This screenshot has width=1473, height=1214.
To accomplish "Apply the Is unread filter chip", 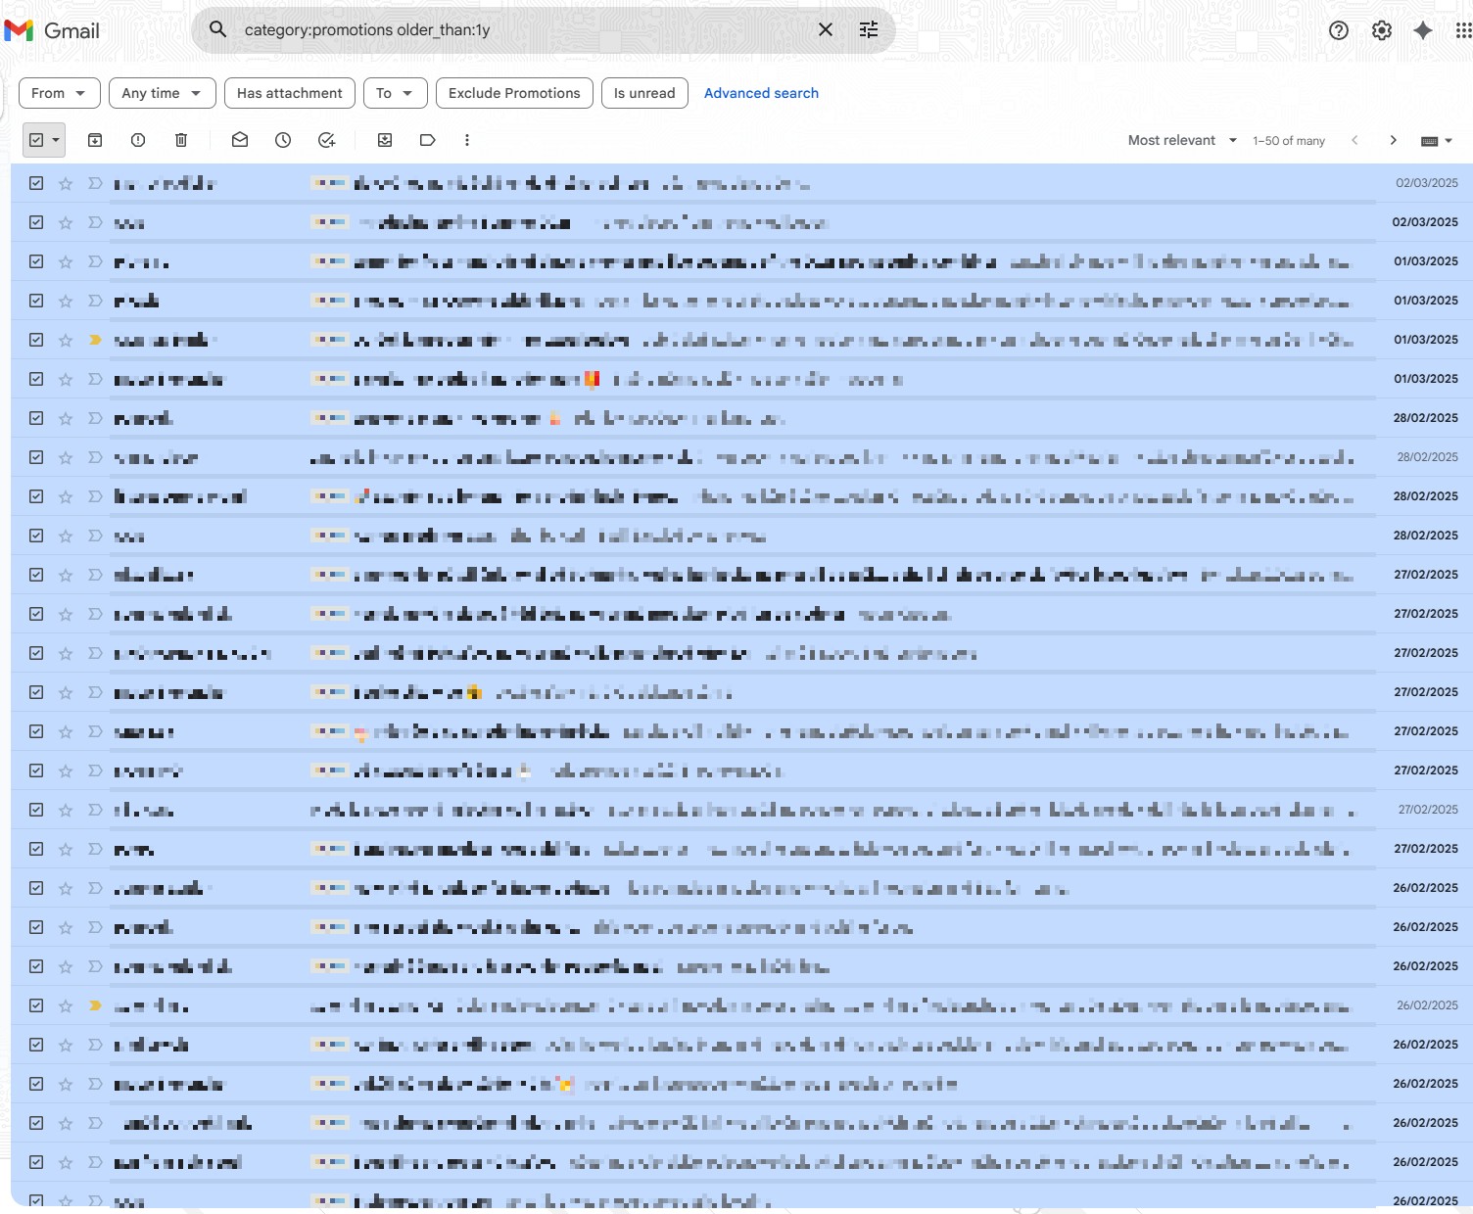I will 644,93.
